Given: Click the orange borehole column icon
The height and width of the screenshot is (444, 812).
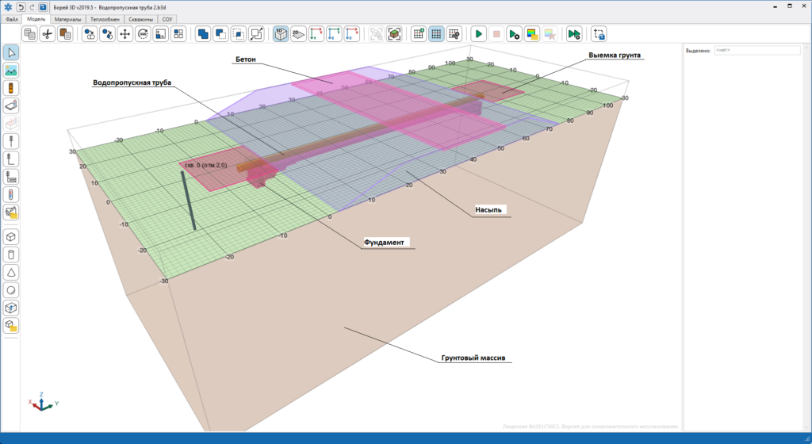Looking at the screenshot, I should click(11, 88).
